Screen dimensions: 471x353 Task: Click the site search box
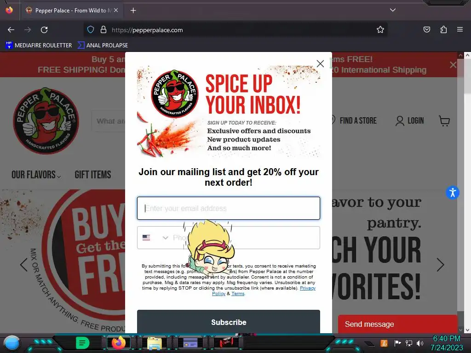click(109, 121)
